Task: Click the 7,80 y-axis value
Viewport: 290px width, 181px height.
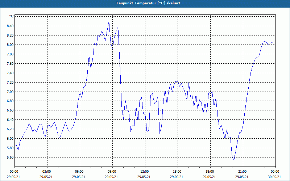Action: tap(9, 54)
